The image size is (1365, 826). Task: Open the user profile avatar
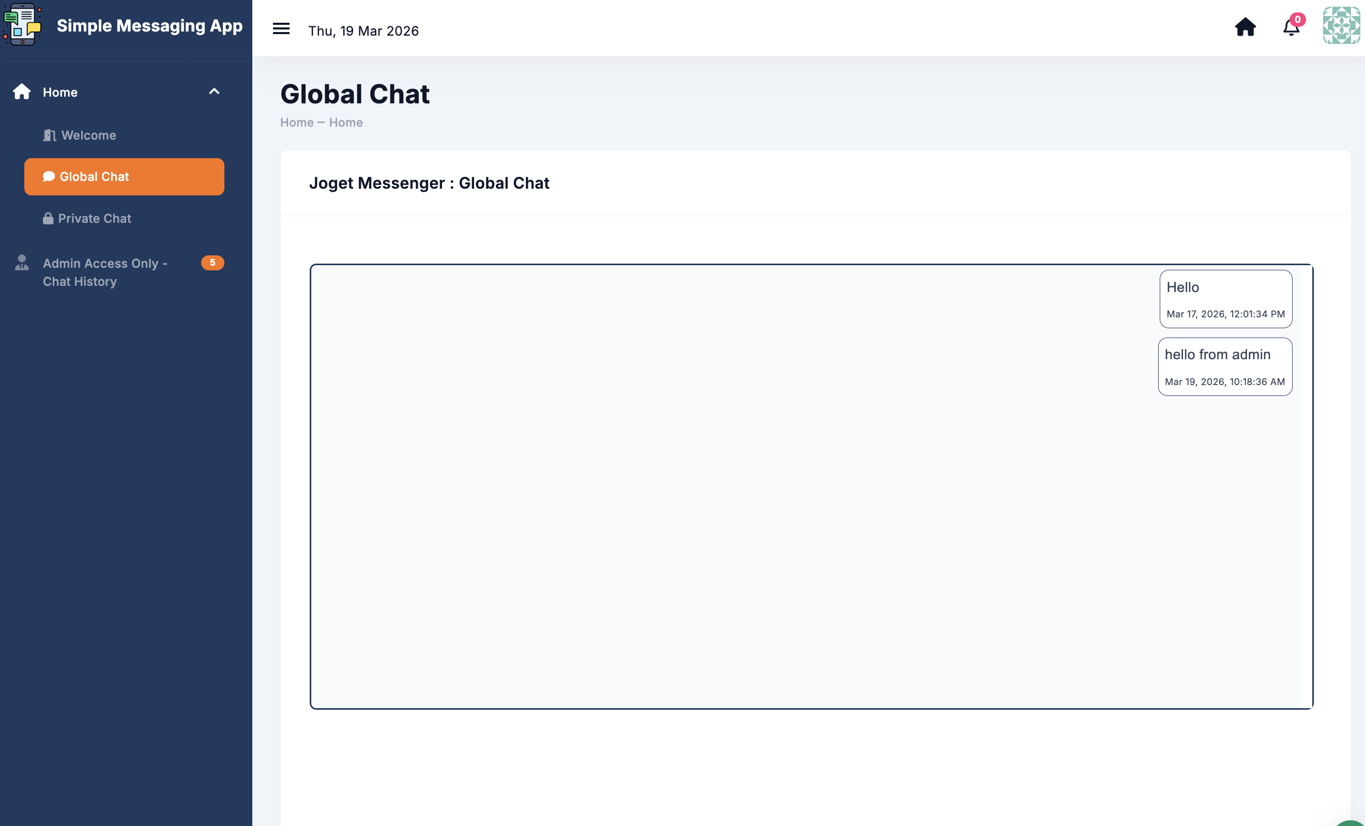pyautogui.click(x=1341, y=25)
